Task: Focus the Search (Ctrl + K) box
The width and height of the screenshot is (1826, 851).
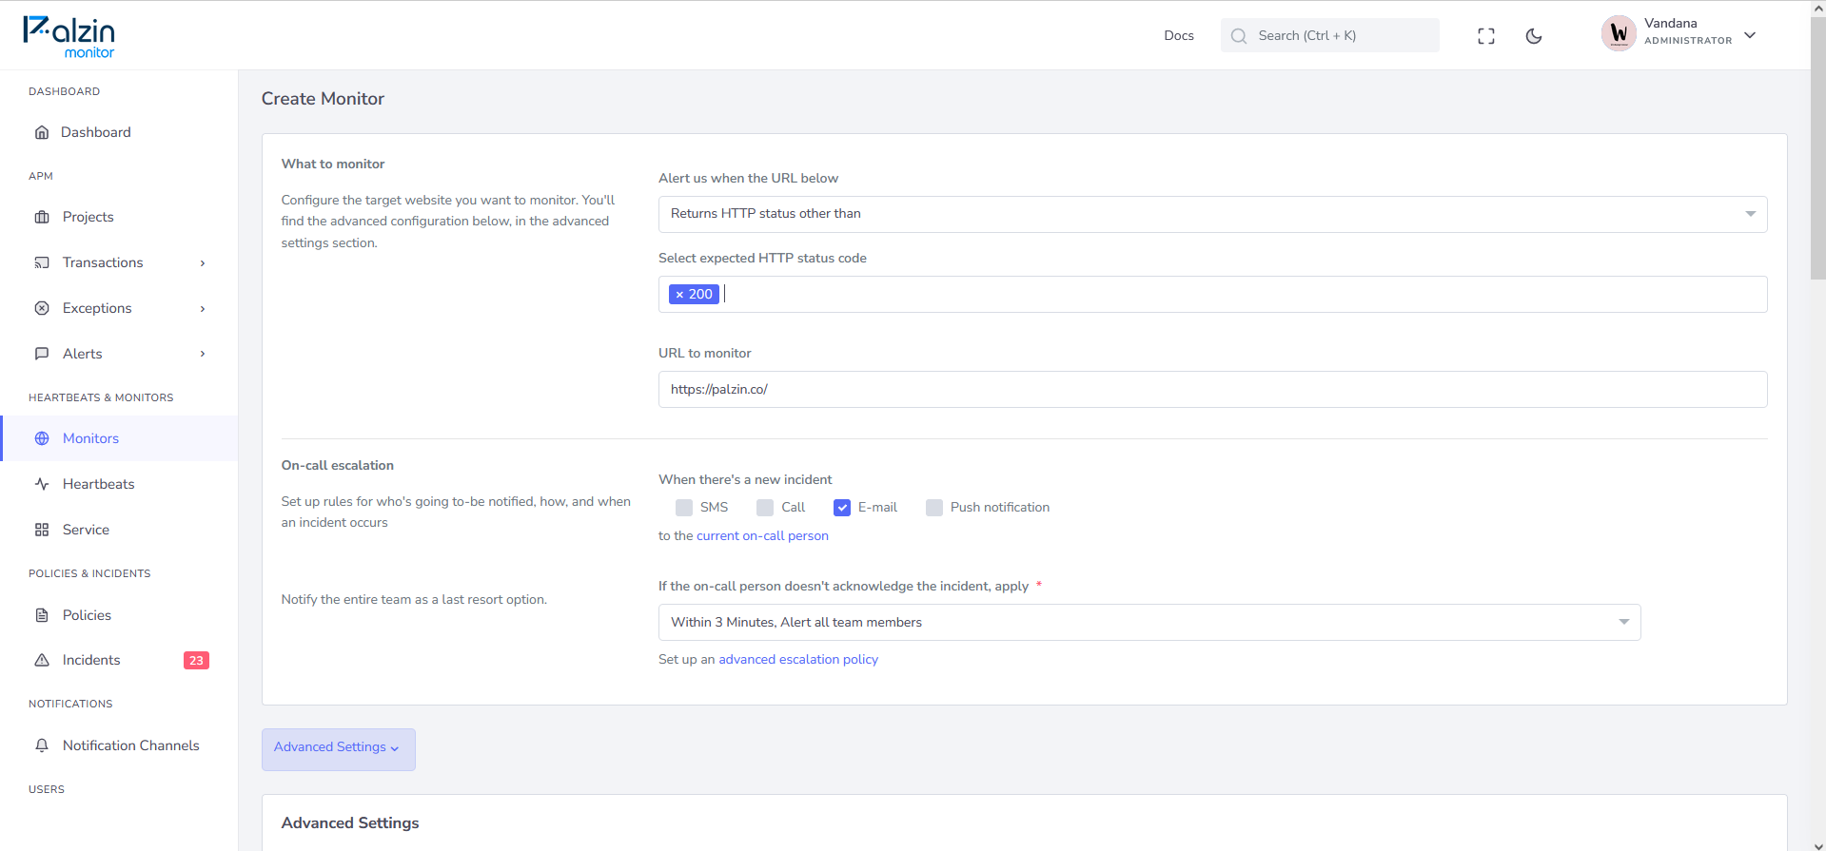Action: [1329, 35]
